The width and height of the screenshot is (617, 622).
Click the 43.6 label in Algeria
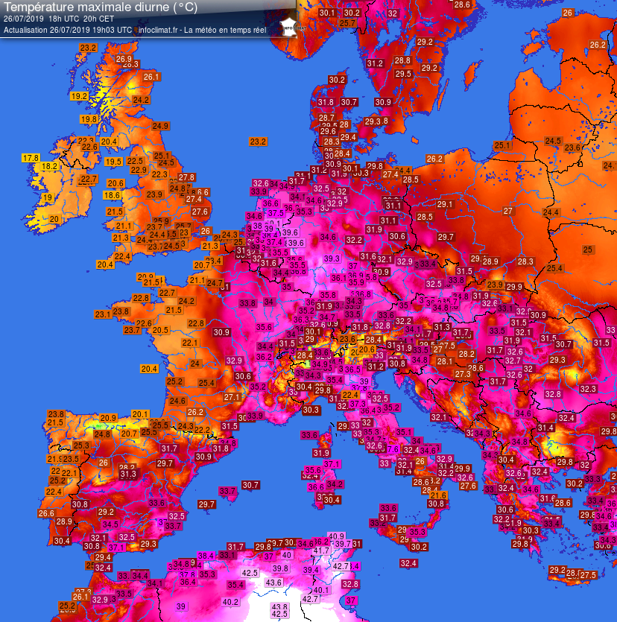coord(273,583)
